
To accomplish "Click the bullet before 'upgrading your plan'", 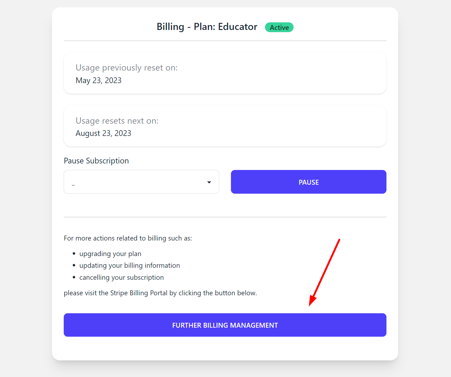I will [x=74, y=254].
